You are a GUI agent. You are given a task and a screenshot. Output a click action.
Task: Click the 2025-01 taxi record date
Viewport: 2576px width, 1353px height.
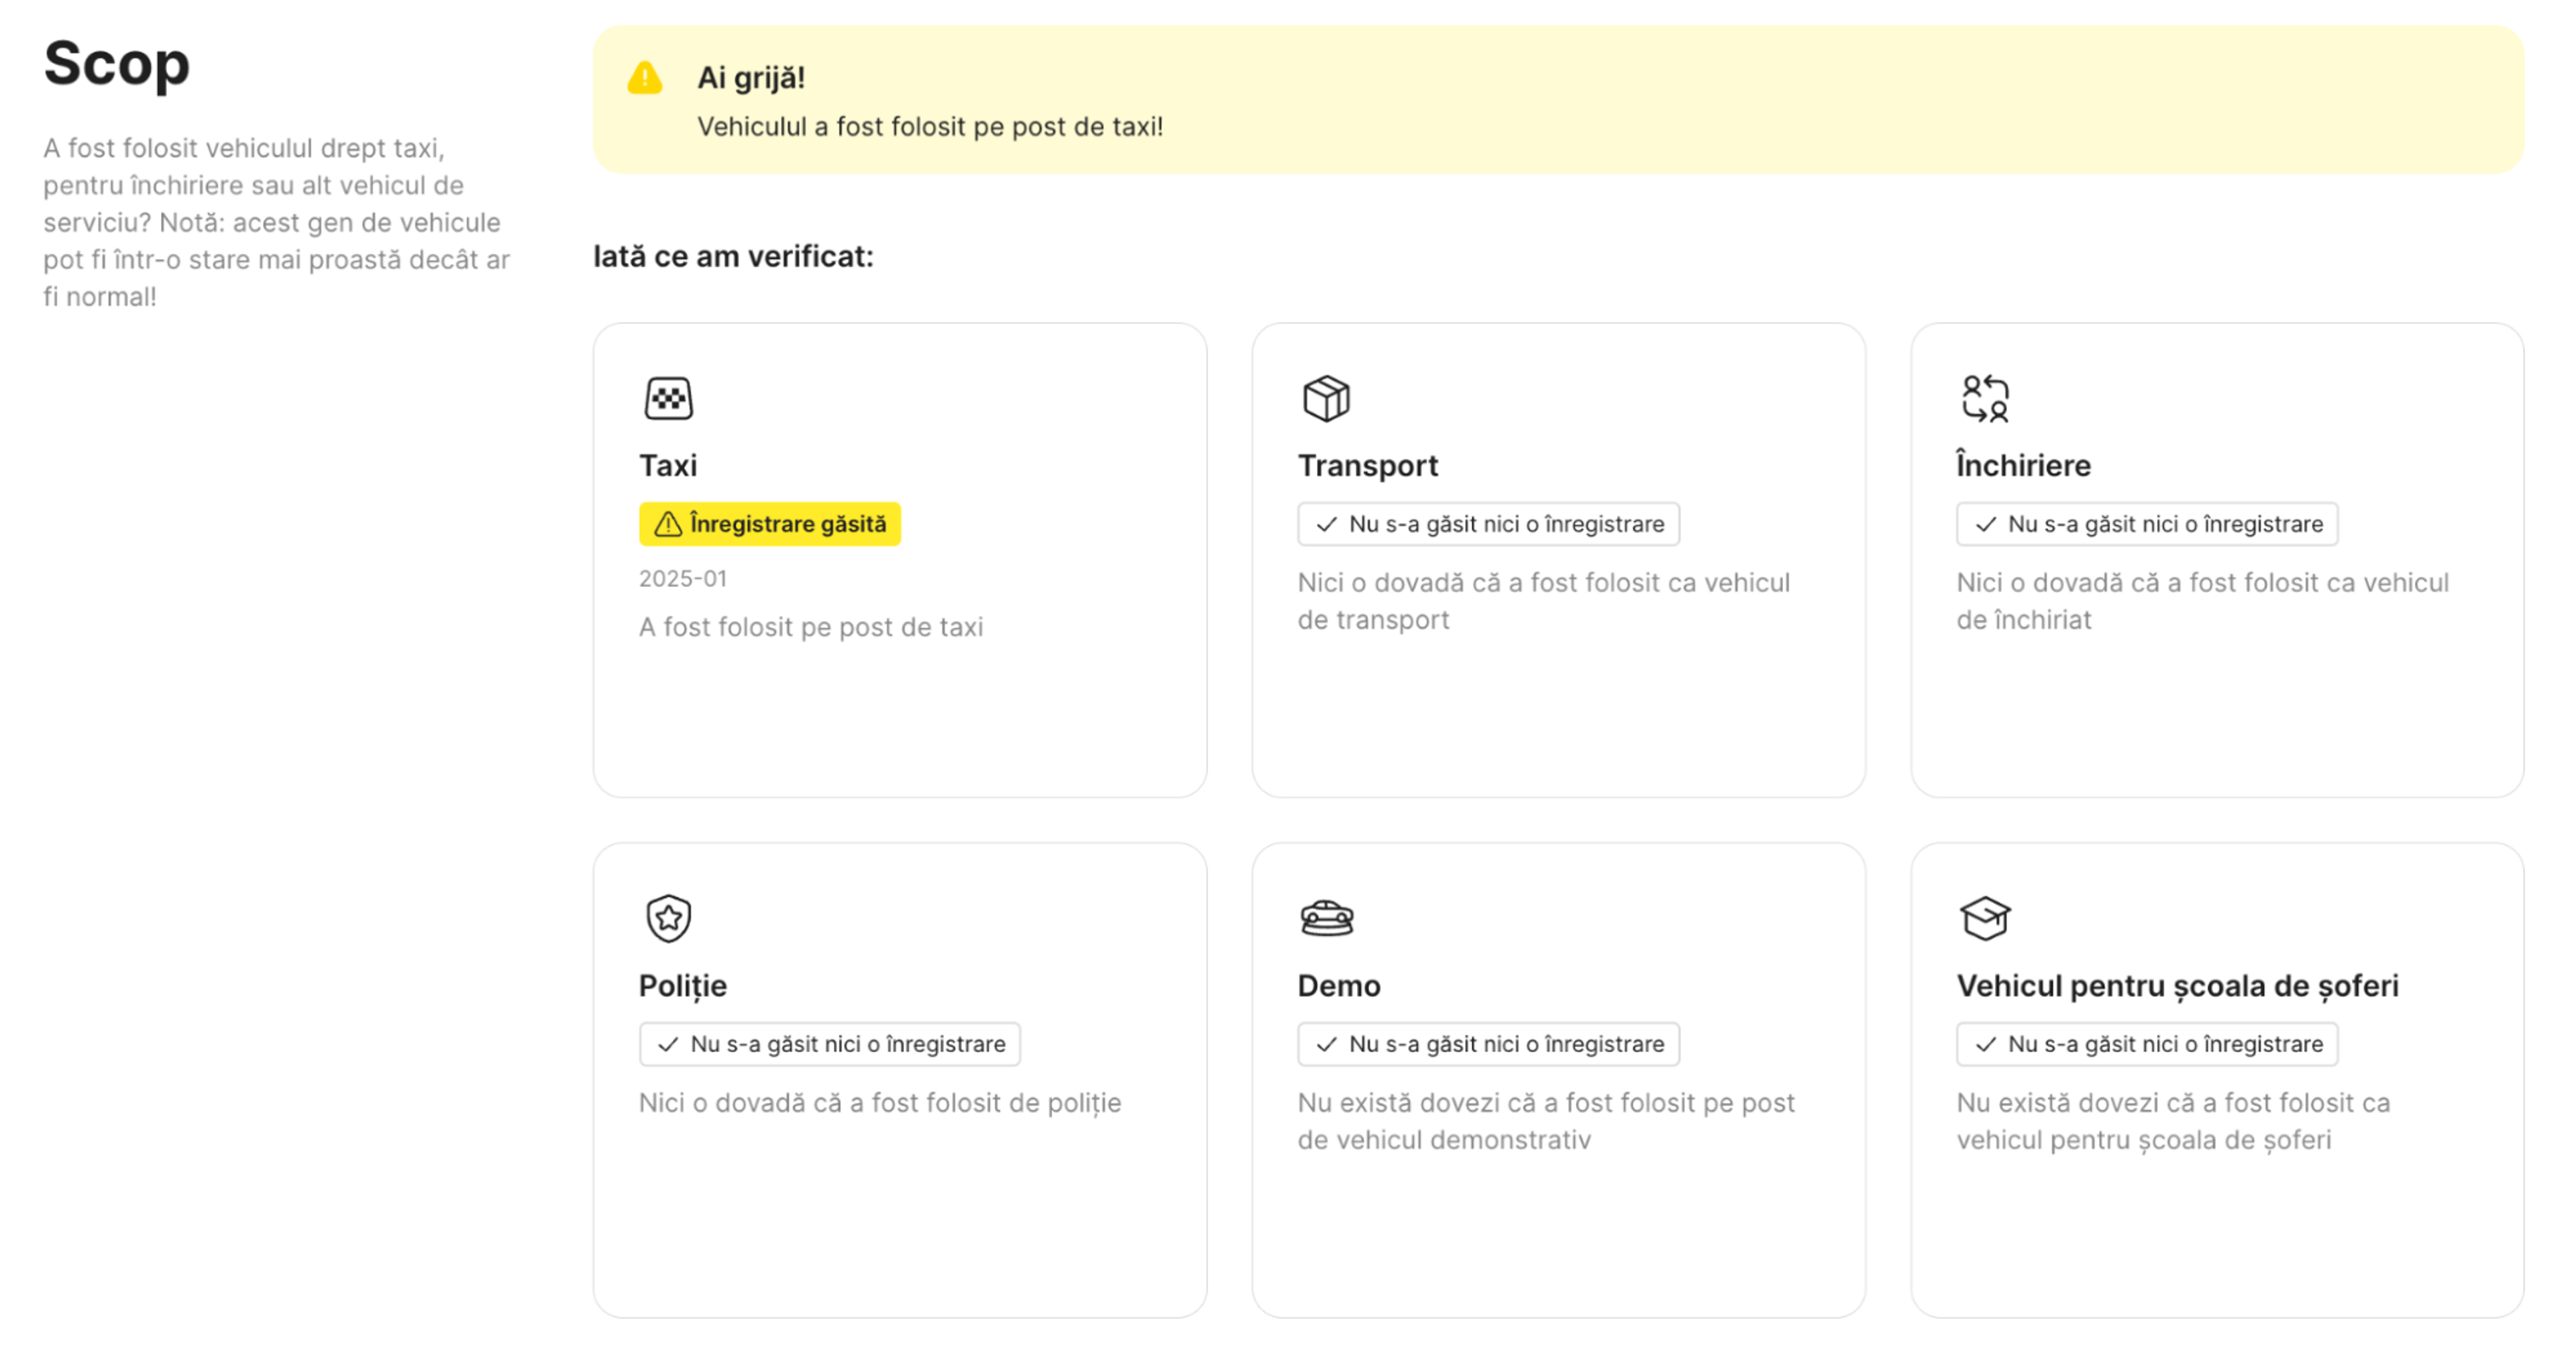click(683, 579)
